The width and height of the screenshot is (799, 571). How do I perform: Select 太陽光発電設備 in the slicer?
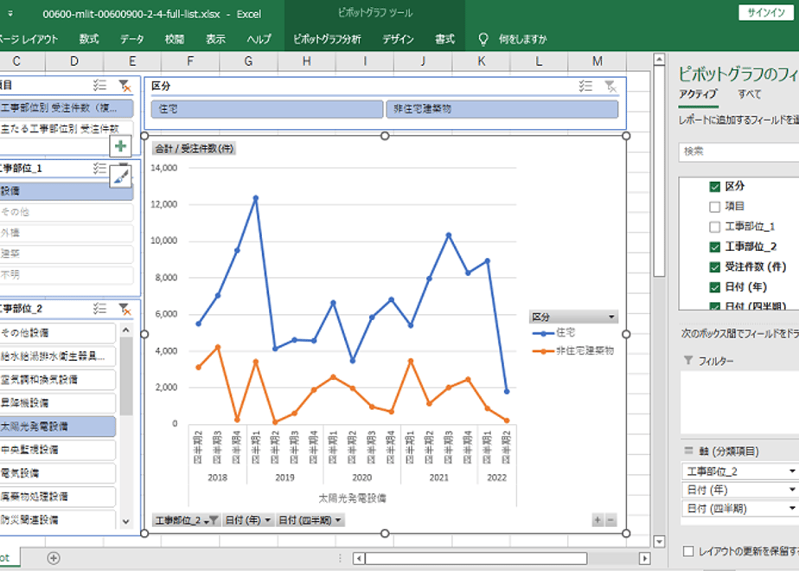(x=58, y=427)
